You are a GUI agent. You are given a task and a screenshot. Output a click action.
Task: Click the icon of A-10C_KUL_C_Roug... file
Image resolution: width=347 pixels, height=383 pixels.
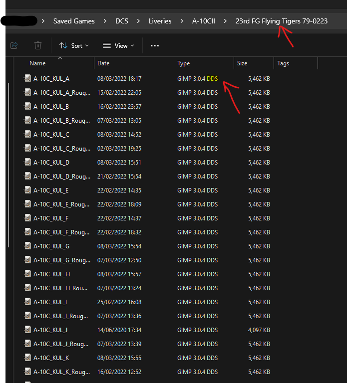pos(27,148)
